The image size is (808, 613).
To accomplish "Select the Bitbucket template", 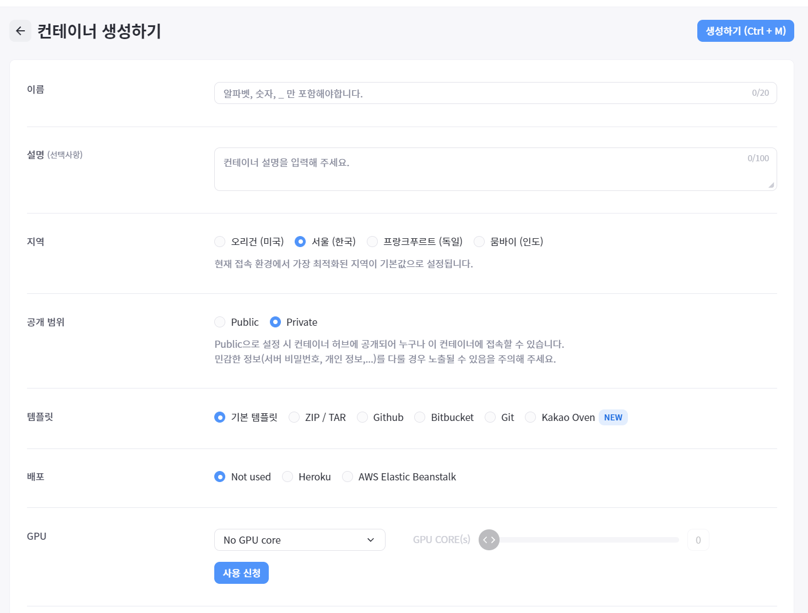I will 419,417.
